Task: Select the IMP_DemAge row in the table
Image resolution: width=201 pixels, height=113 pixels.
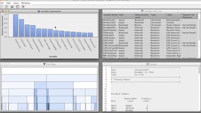Action: pos(150,56)
